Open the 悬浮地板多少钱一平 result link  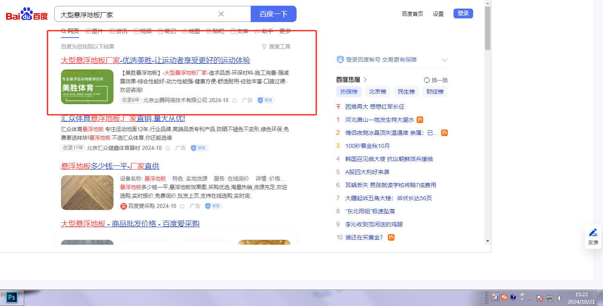(110, 166)
